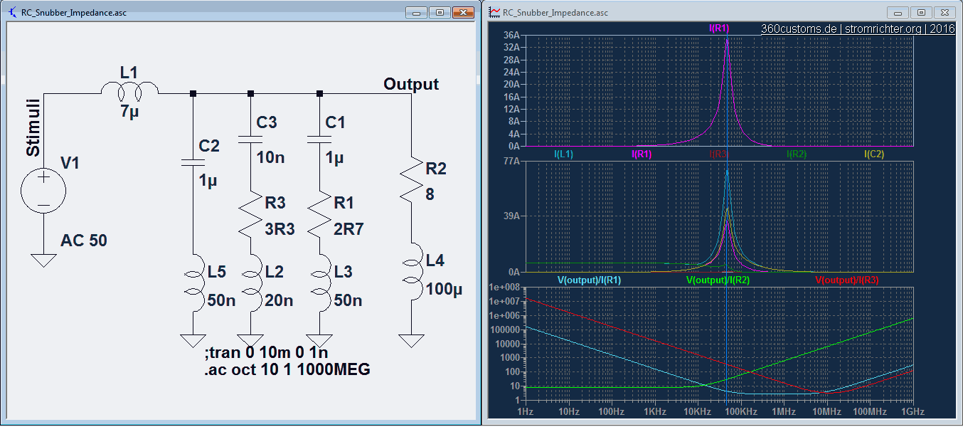Click the ground symbol below L4

(411, 340)
